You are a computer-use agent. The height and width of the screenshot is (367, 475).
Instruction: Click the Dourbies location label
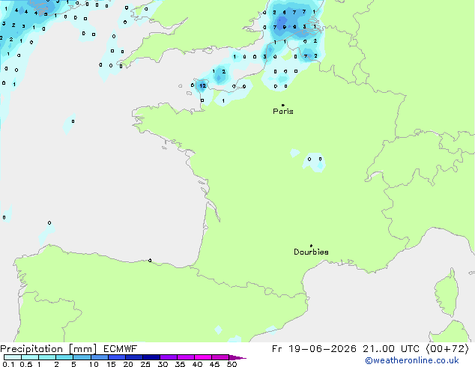[x=311, y=252]
